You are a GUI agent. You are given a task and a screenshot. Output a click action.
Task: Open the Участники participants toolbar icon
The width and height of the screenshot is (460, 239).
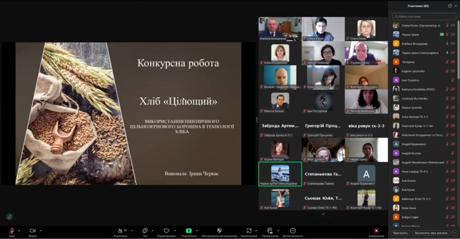[x=120, y=231]
